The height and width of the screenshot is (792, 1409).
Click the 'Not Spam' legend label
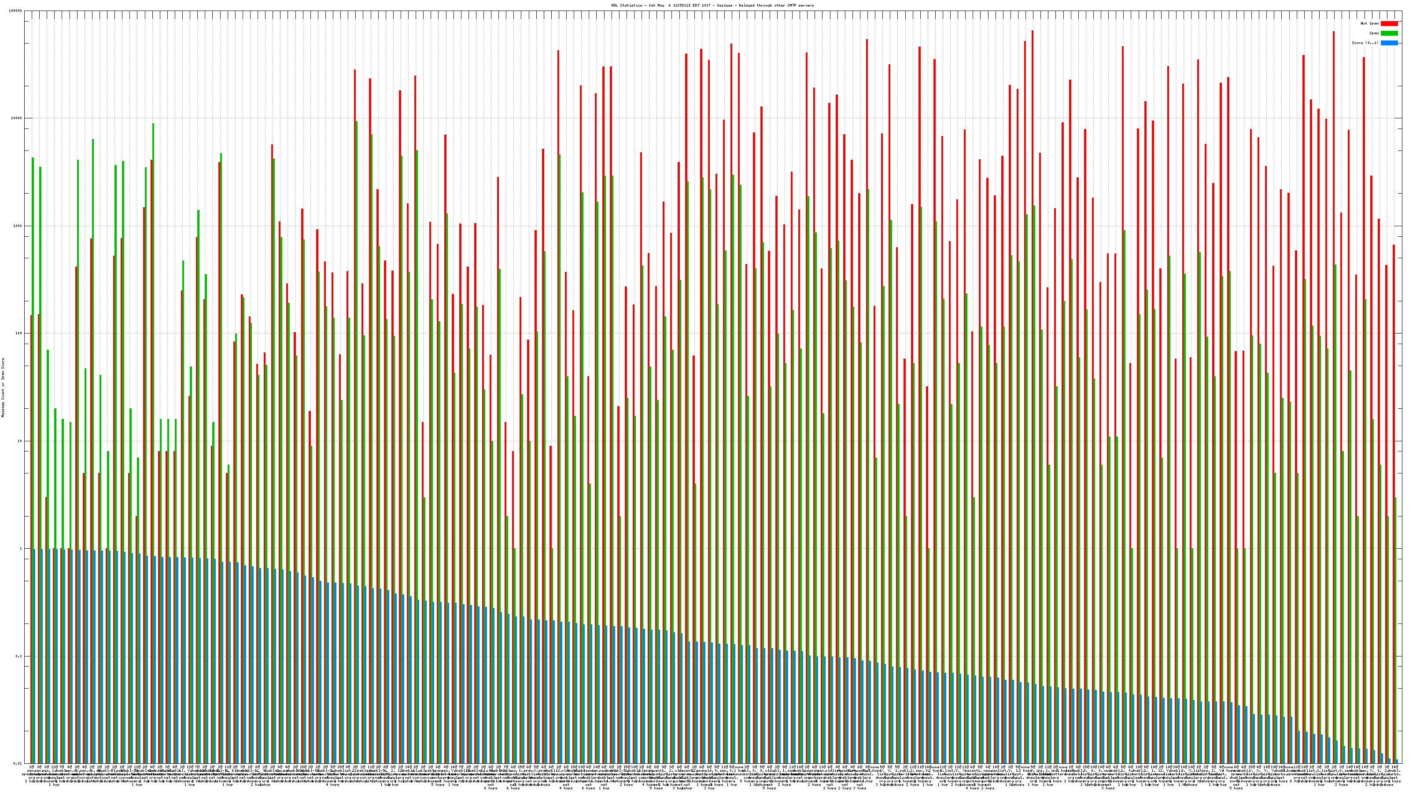(x=1370, y=23)
